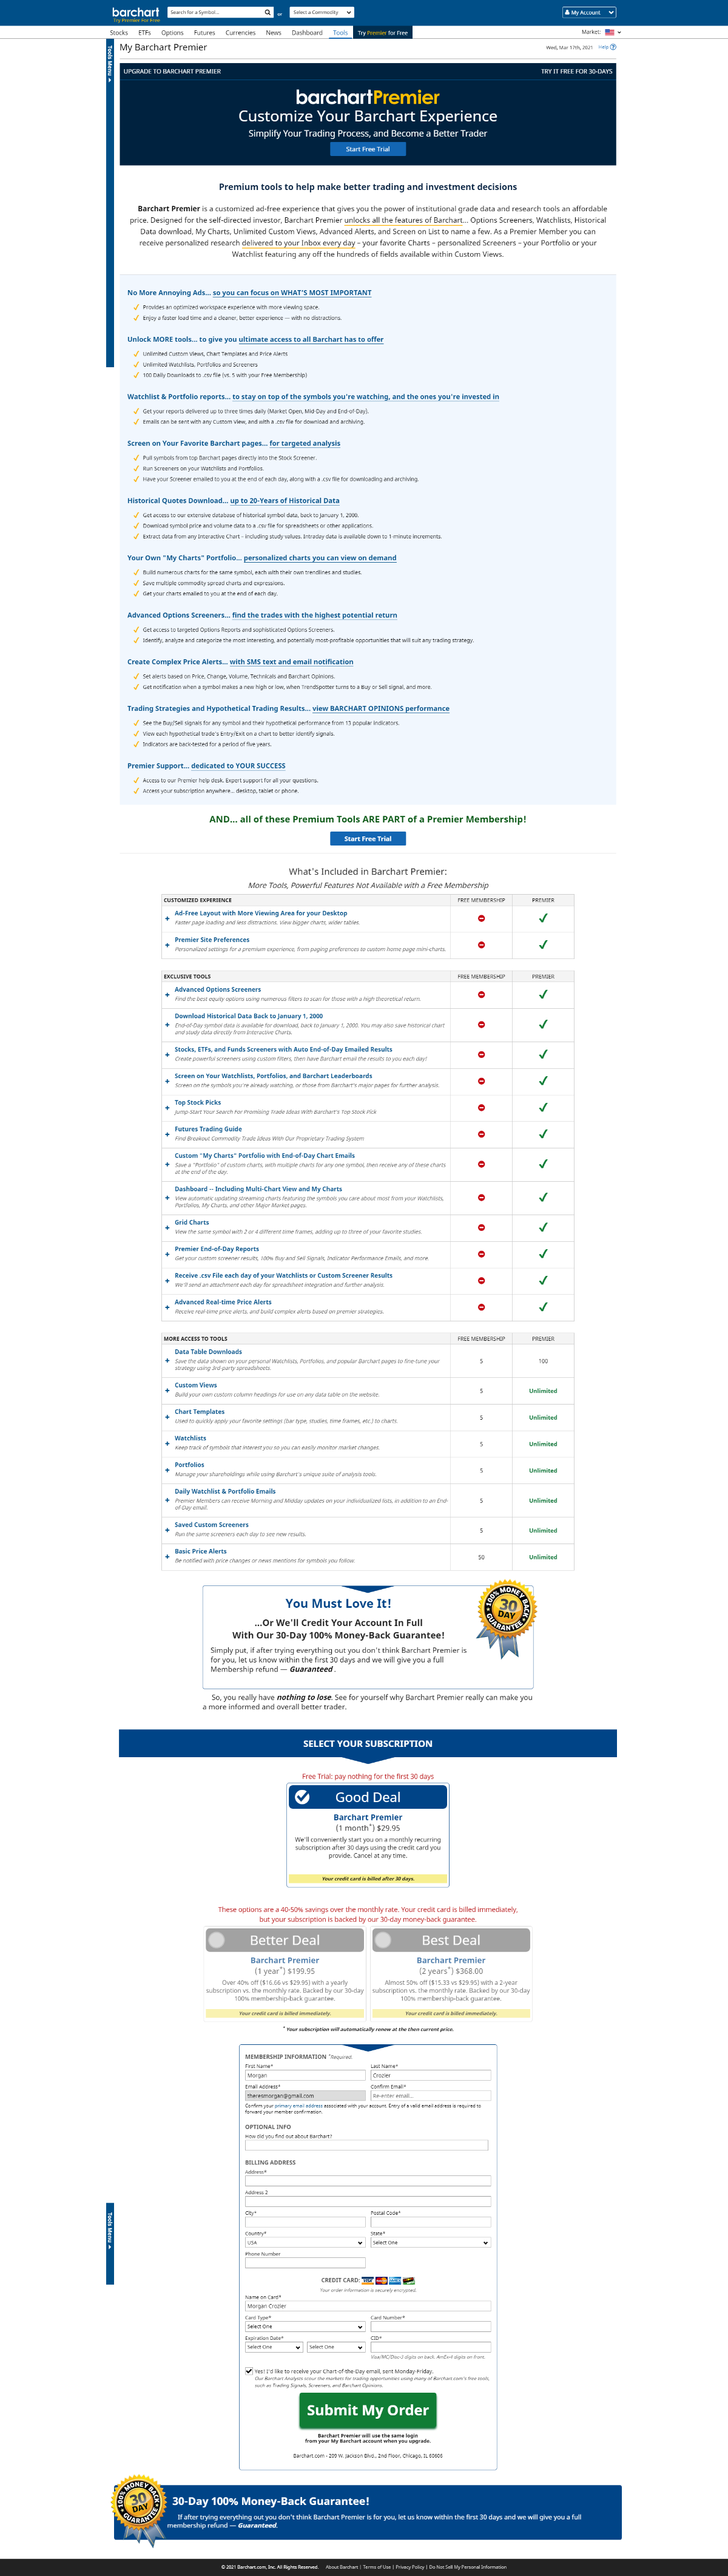Expand Basic Price Alerts plus icon
The height and width of the screenshot is (2576, 728).
click(167, 1557)
